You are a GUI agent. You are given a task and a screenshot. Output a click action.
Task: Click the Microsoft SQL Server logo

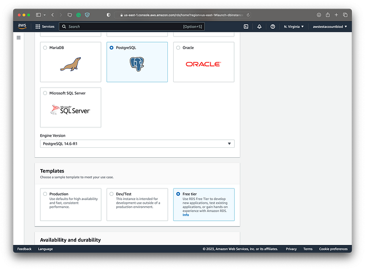(x=70, y=110)
